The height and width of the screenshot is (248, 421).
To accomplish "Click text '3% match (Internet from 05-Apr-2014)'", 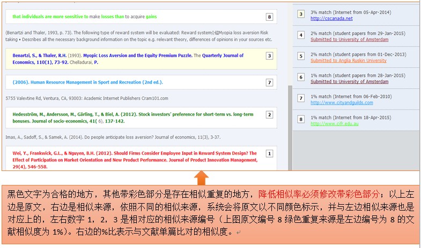I will click(351, 12).
